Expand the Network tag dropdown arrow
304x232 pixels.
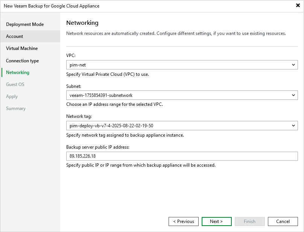293,126
